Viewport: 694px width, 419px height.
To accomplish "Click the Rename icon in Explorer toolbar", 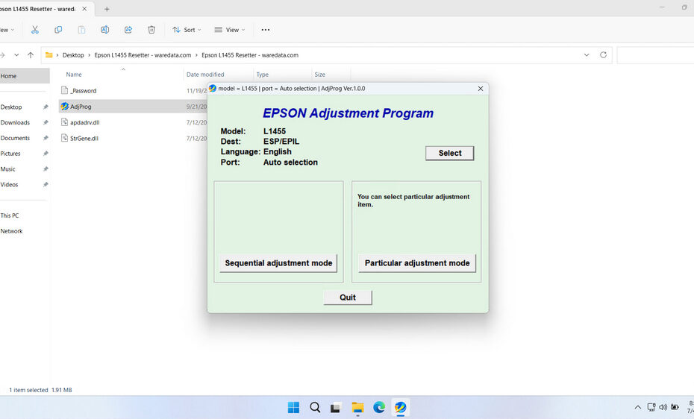I will click(105, 30).
